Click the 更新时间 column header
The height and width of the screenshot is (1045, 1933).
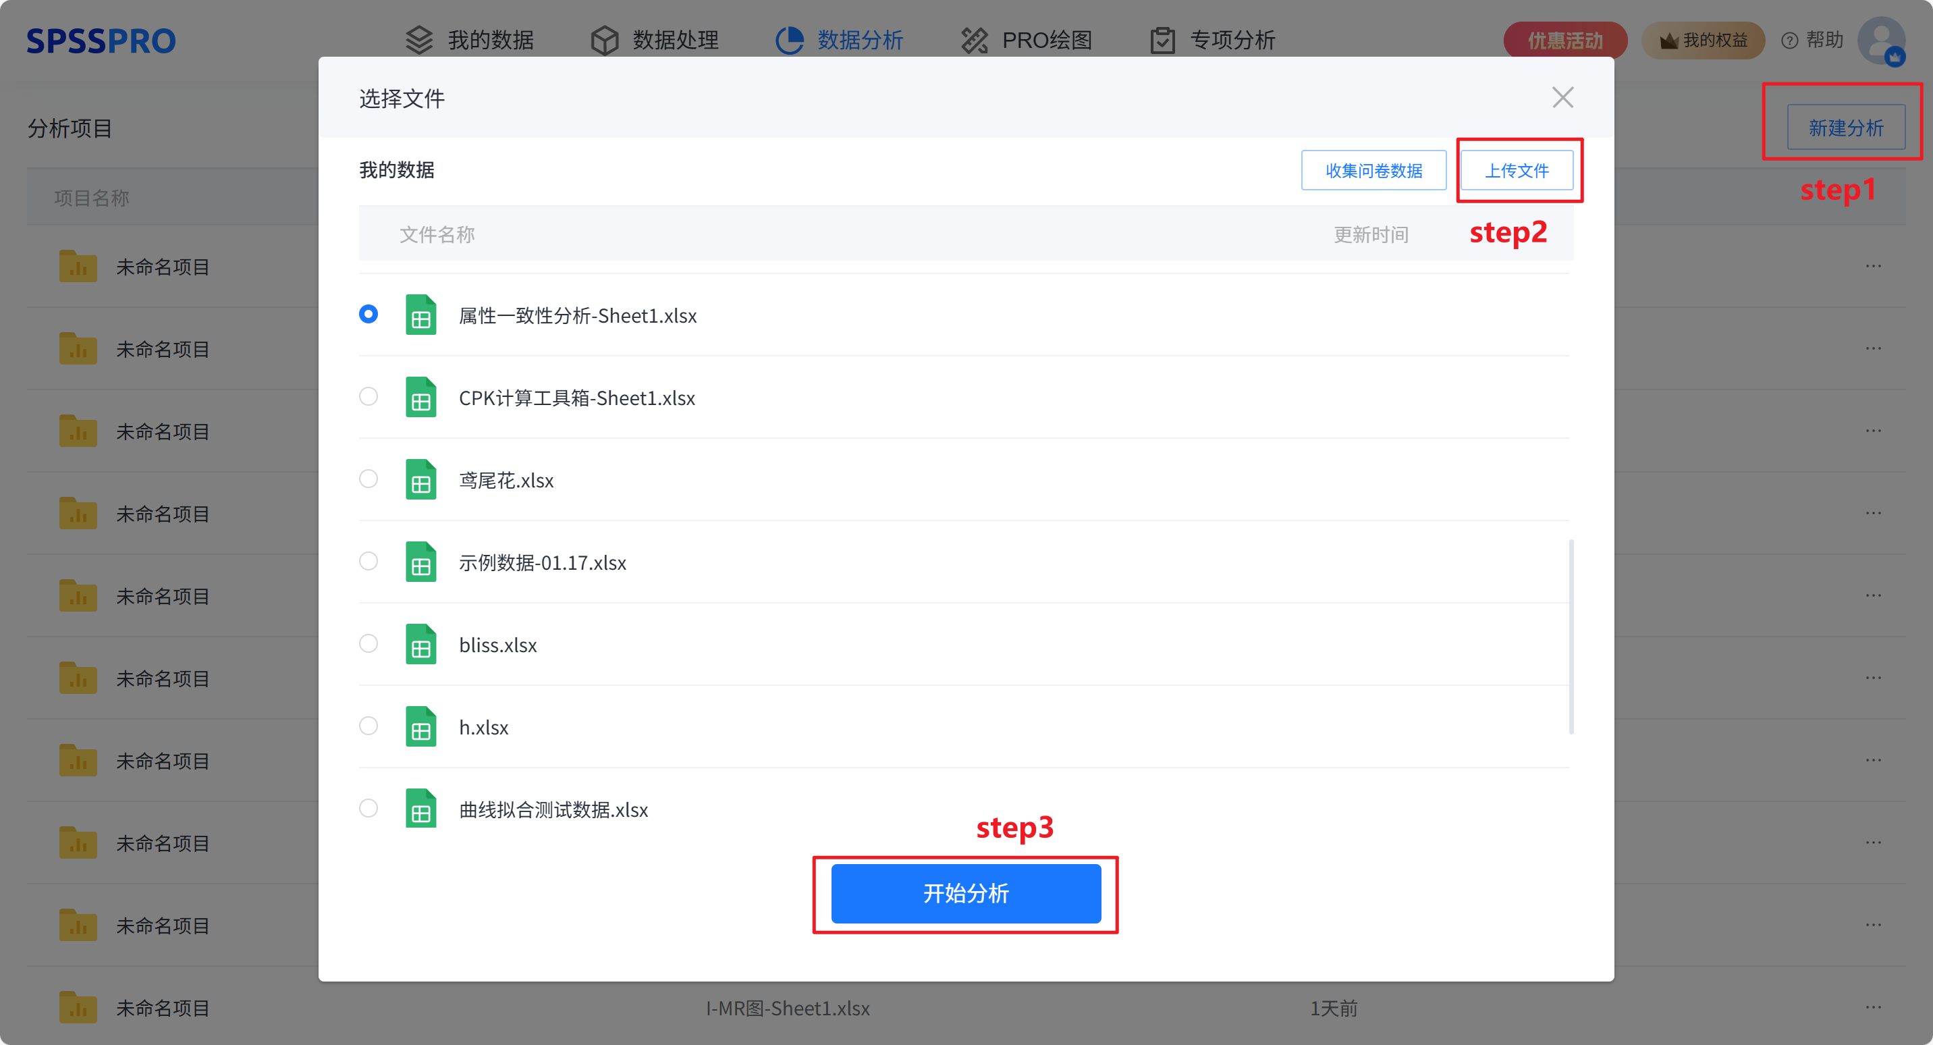(1371, 235)
